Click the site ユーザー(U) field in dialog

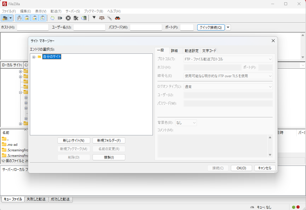tap(228, 95)
